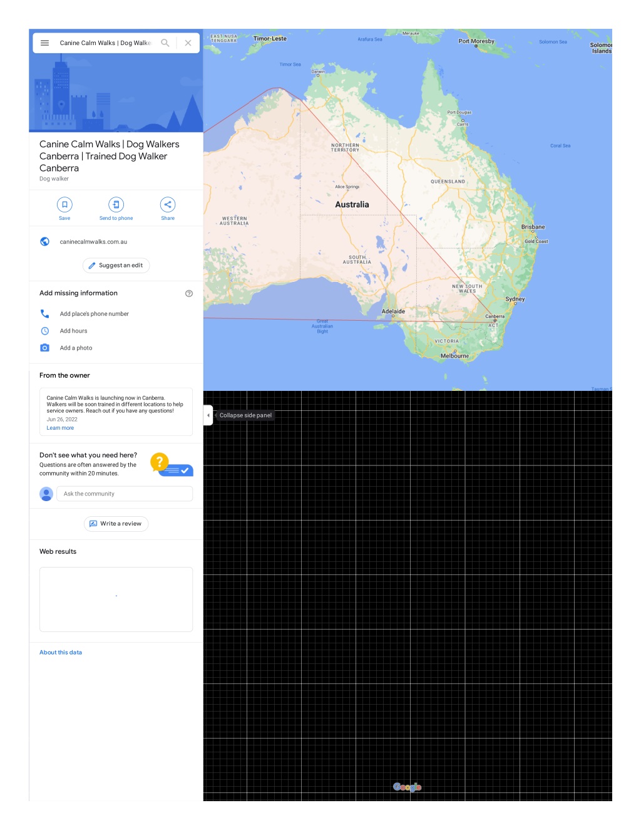
Task: Click the phone icon for adding number
Action: [x=45, y=314]
